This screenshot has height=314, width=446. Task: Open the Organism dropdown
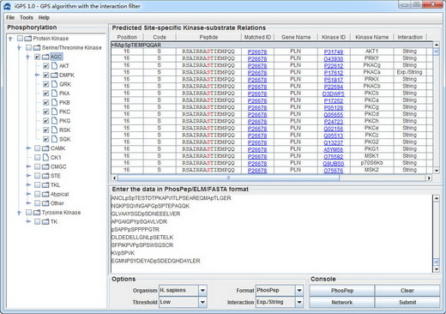tap(202, 291)
